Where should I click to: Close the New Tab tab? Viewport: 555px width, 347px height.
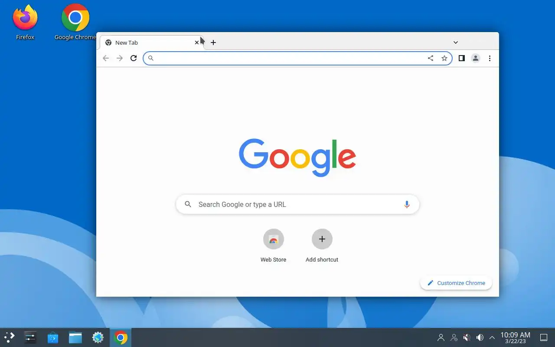pyautogui.click(x=197, y=43)
